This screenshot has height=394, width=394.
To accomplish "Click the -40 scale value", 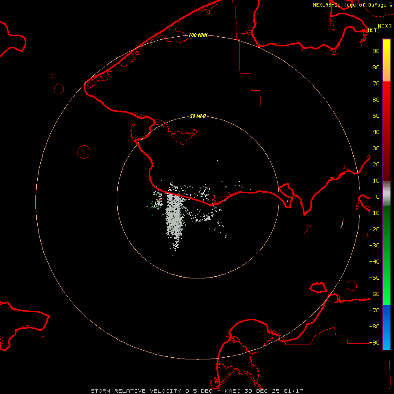I will click(374, 262).
